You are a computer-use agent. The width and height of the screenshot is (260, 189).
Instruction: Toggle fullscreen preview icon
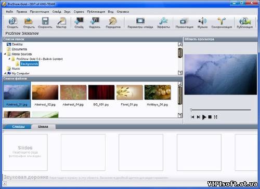click(x=215, y=117)
